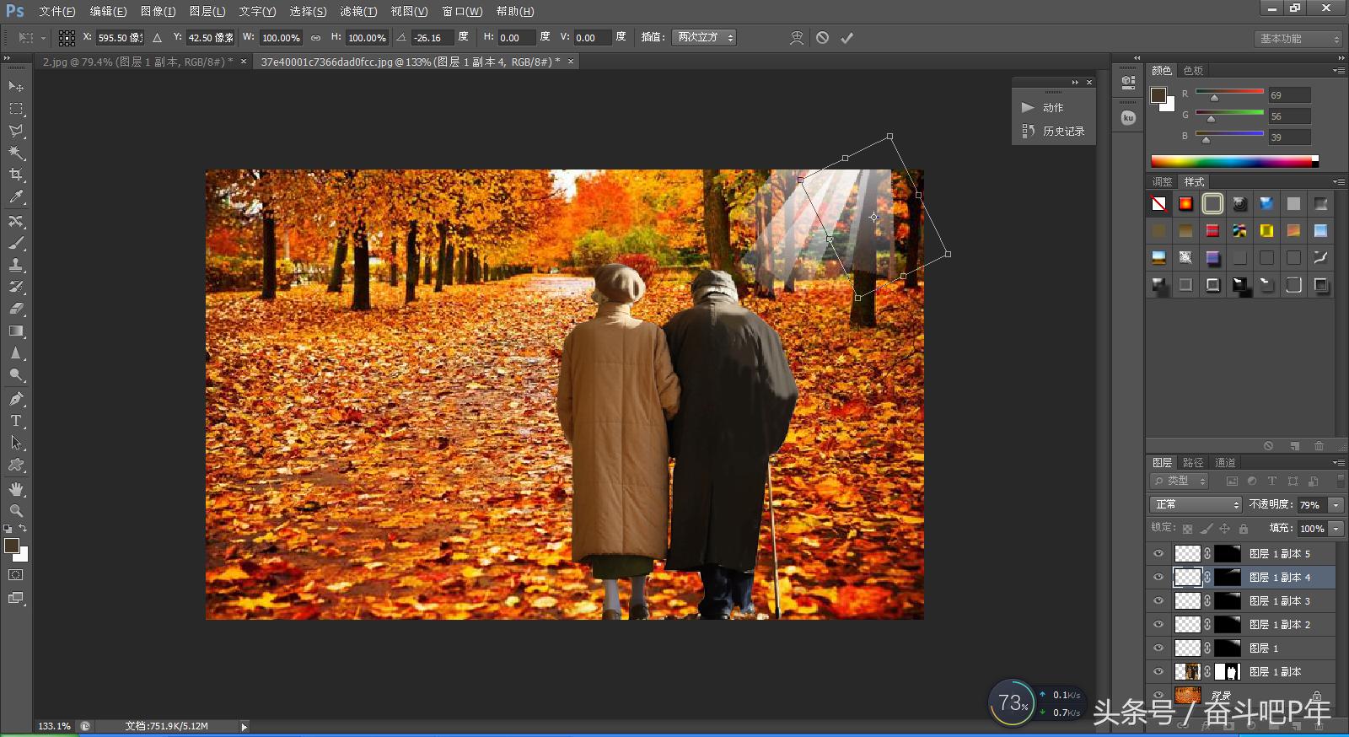Open the 滤镜 menu

[x=358, y=11]
